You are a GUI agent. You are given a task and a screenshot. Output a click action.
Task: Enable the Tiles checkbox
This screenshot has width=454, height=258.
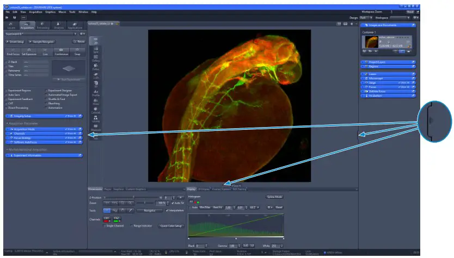pos(7,66)
